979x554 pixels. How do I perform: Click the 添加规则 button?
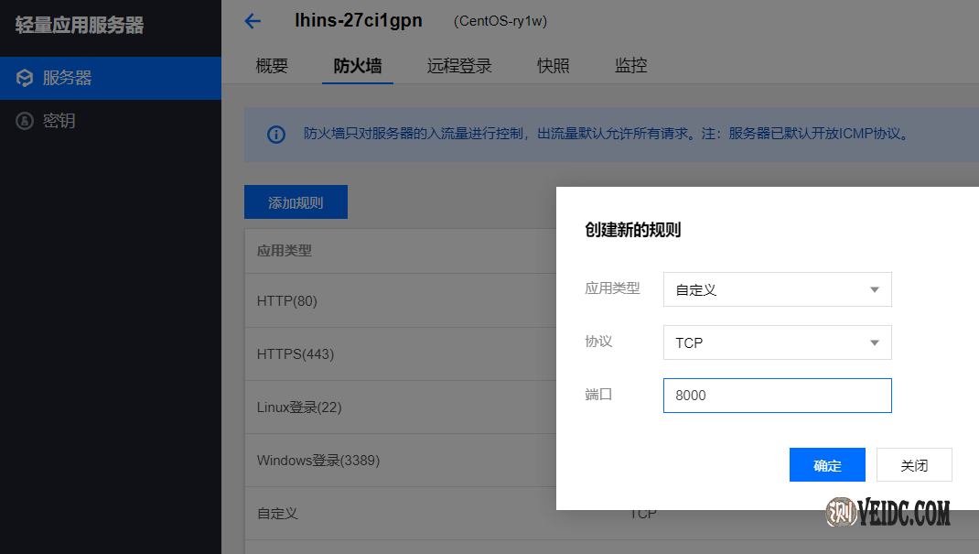click(296, 202)
